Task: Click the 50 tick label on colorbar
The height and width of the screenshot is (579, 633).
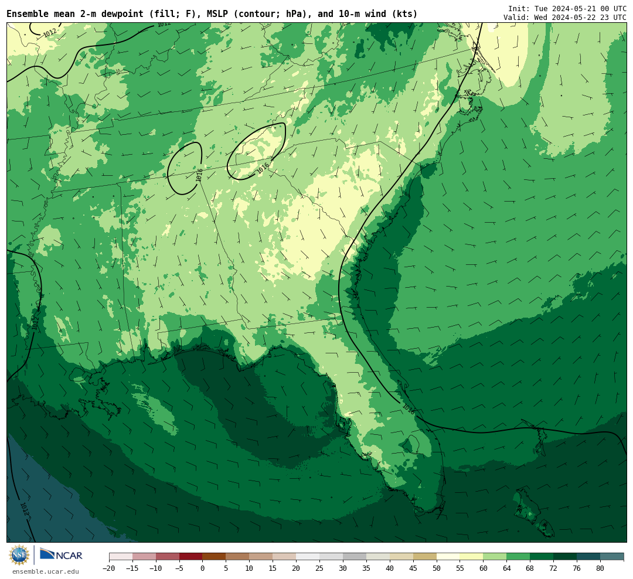Action: 437,568
